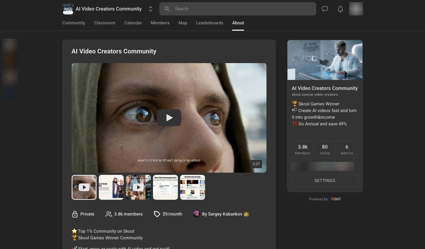
Task: Click the AVCC community logo
Action: pos(68,9)
